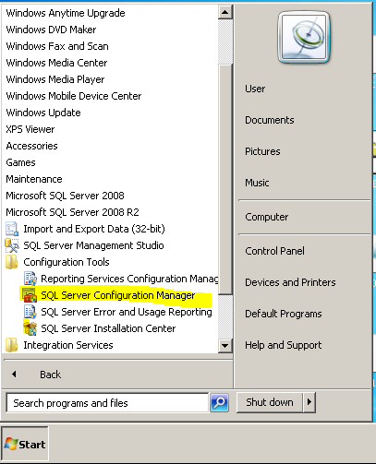376x464 pixels.
Task: Click the Integration Services folder icon
Action: click(x=11, y=345)
